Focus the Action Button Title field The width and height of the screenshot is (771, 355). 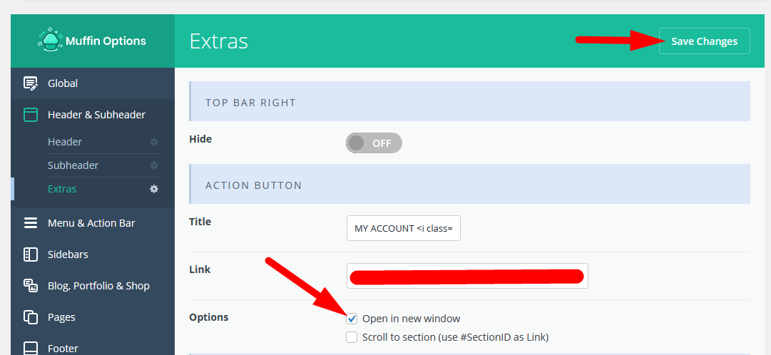point(403,228)
